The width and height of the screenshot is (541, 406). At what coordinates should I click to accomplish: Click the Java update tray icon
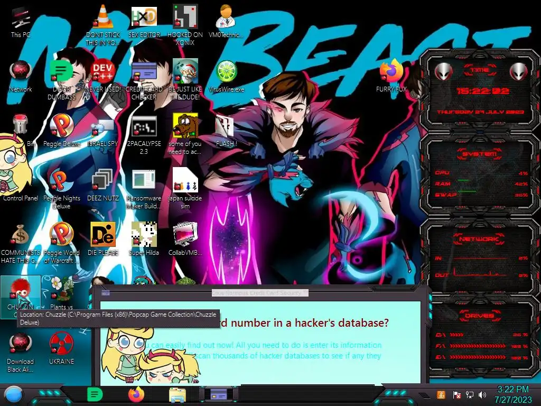pyautogui.click(x=441, y=394)
